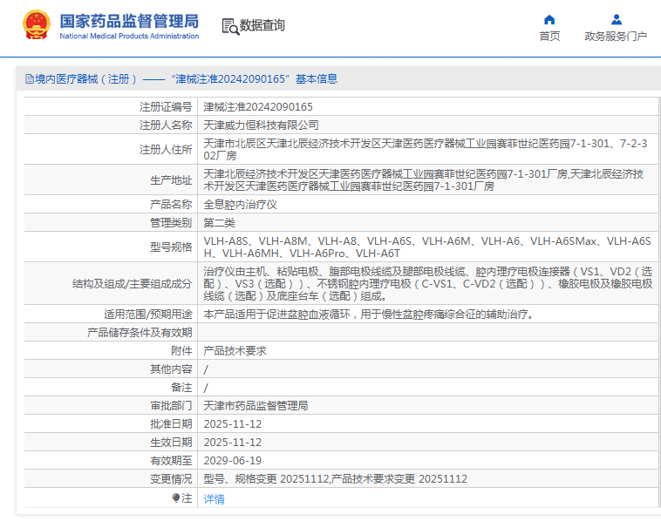
Task: Open the 数据查询 search icon
Action: coord(230,26)
